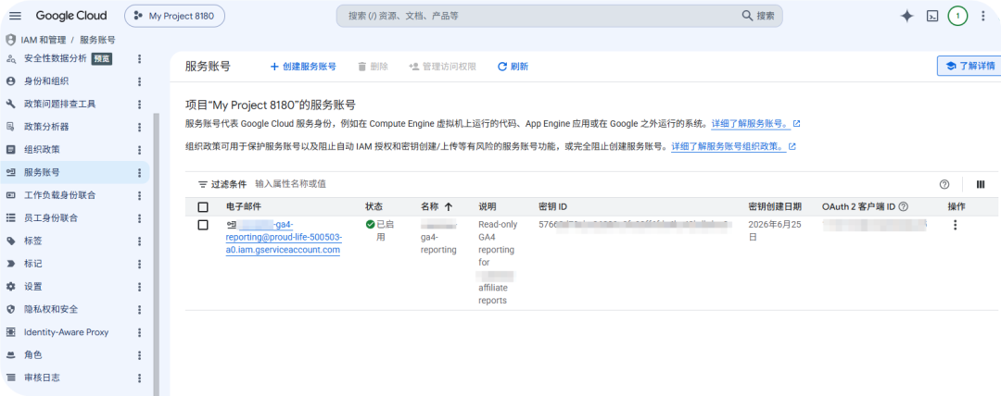Screen dimensions: 1001x396
Task: Click the table help question icon
Action: pos(944,184)
